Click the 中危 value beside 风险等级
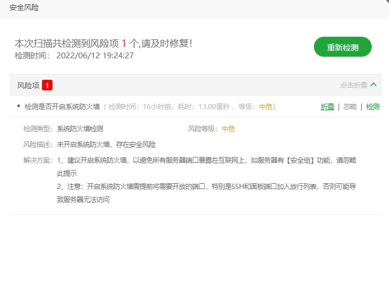The image size is (389, 304). [228, 129]
